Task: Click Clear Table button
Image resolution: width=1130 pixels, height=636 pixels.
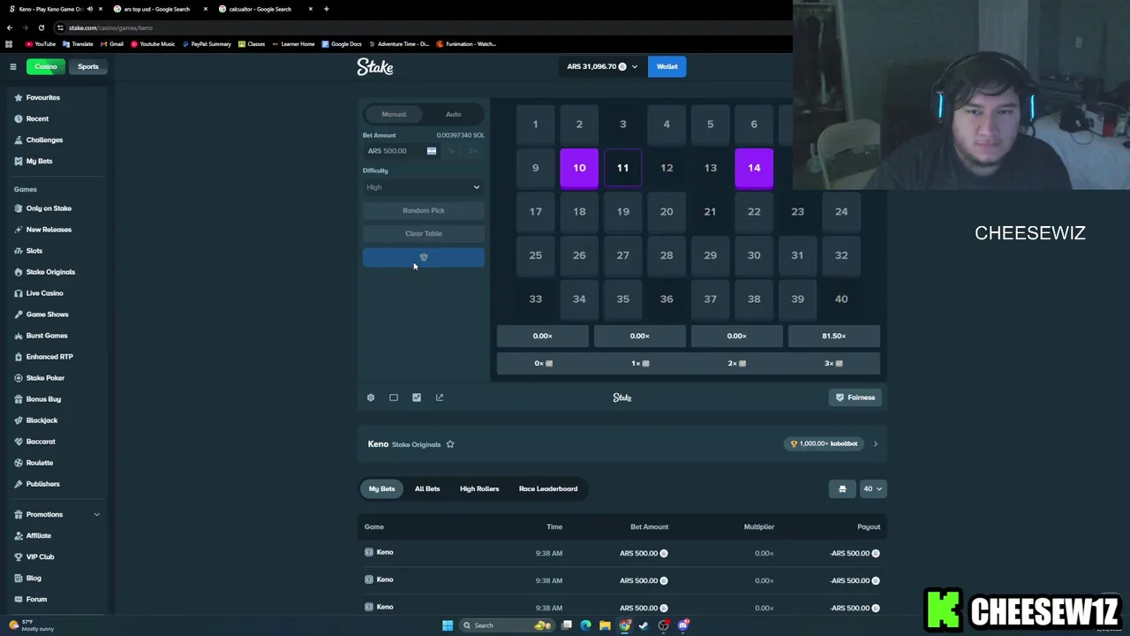Action: (x=424, y=233)
